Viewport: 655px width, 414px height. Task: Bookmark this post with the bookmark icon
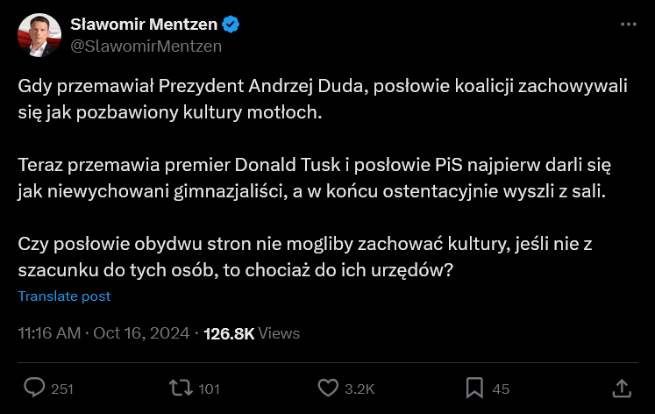pos(474,388)
